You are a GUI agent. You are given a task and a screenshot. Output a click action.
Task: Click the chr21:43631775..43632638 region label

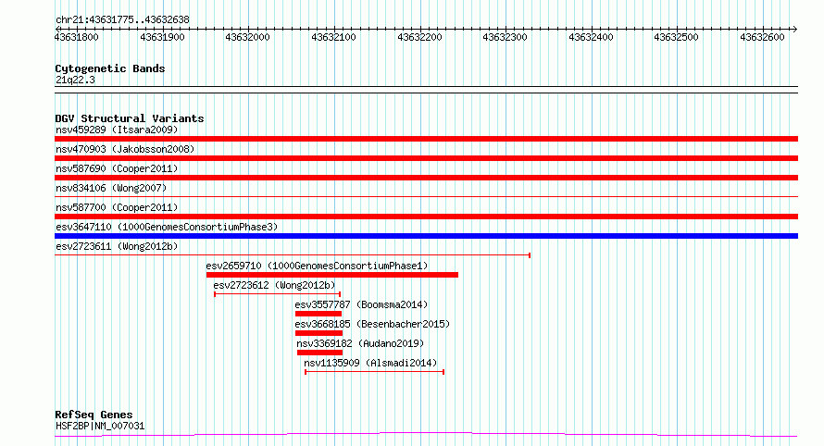(122, 20)
